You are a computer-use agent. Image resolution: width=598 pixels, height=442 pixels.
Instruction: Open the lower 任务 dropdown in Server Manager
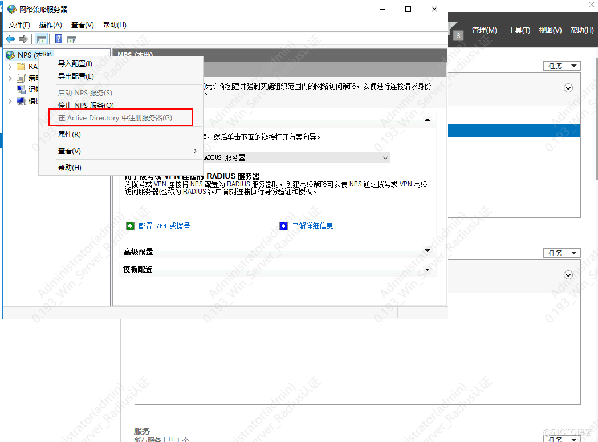562,253
